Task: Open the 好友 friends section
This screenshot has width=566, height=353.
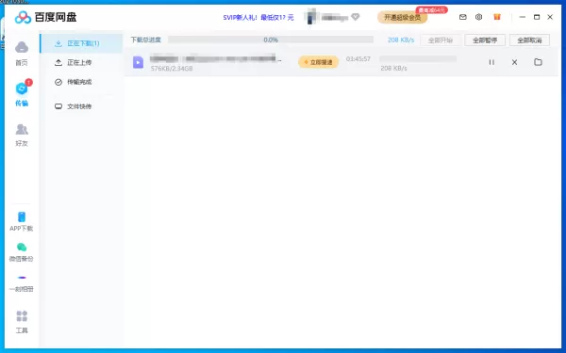Action: [x=22, y=135]
